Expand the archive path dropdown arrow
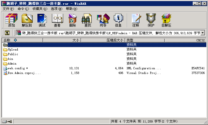Viewport: 208px width, 125px height. coord(203,33)
